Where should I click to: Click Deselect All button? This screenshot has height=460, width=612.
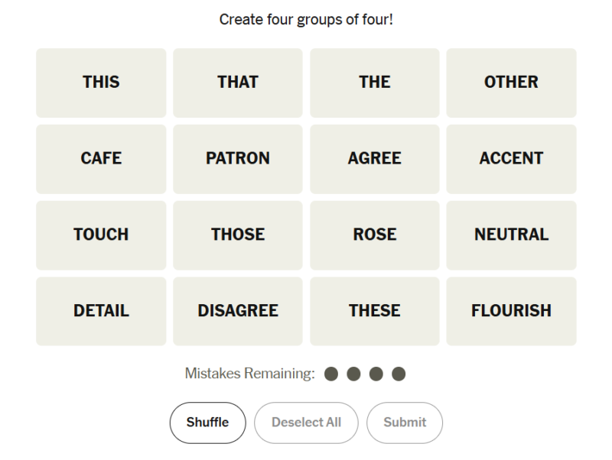tap(306, 423)
